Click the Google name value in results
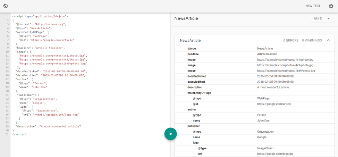This screenshot has width=338, height=157. click(x=262, y=137)
